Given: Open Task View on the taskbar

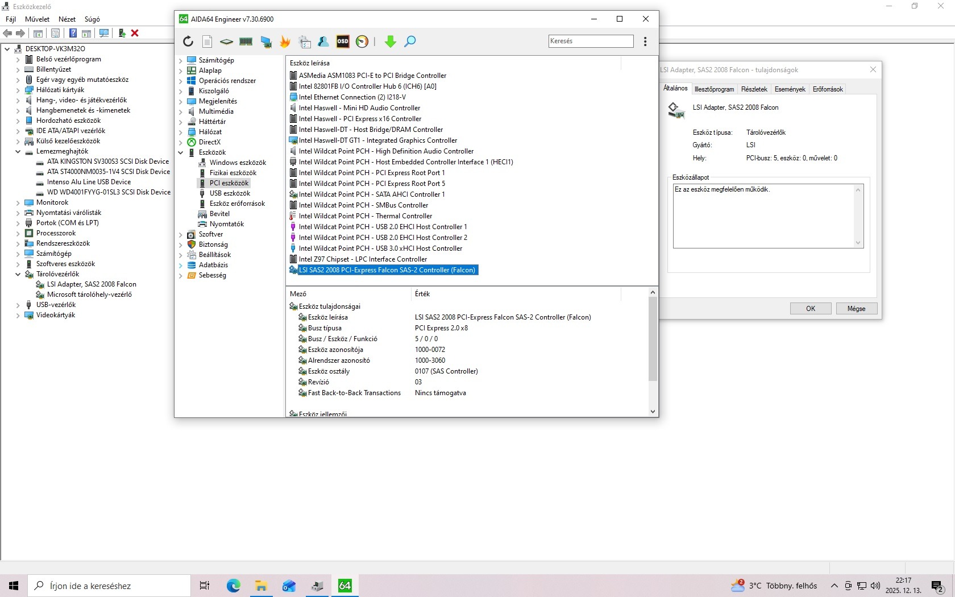Looking at the screenshot, I should coord(205,586).
